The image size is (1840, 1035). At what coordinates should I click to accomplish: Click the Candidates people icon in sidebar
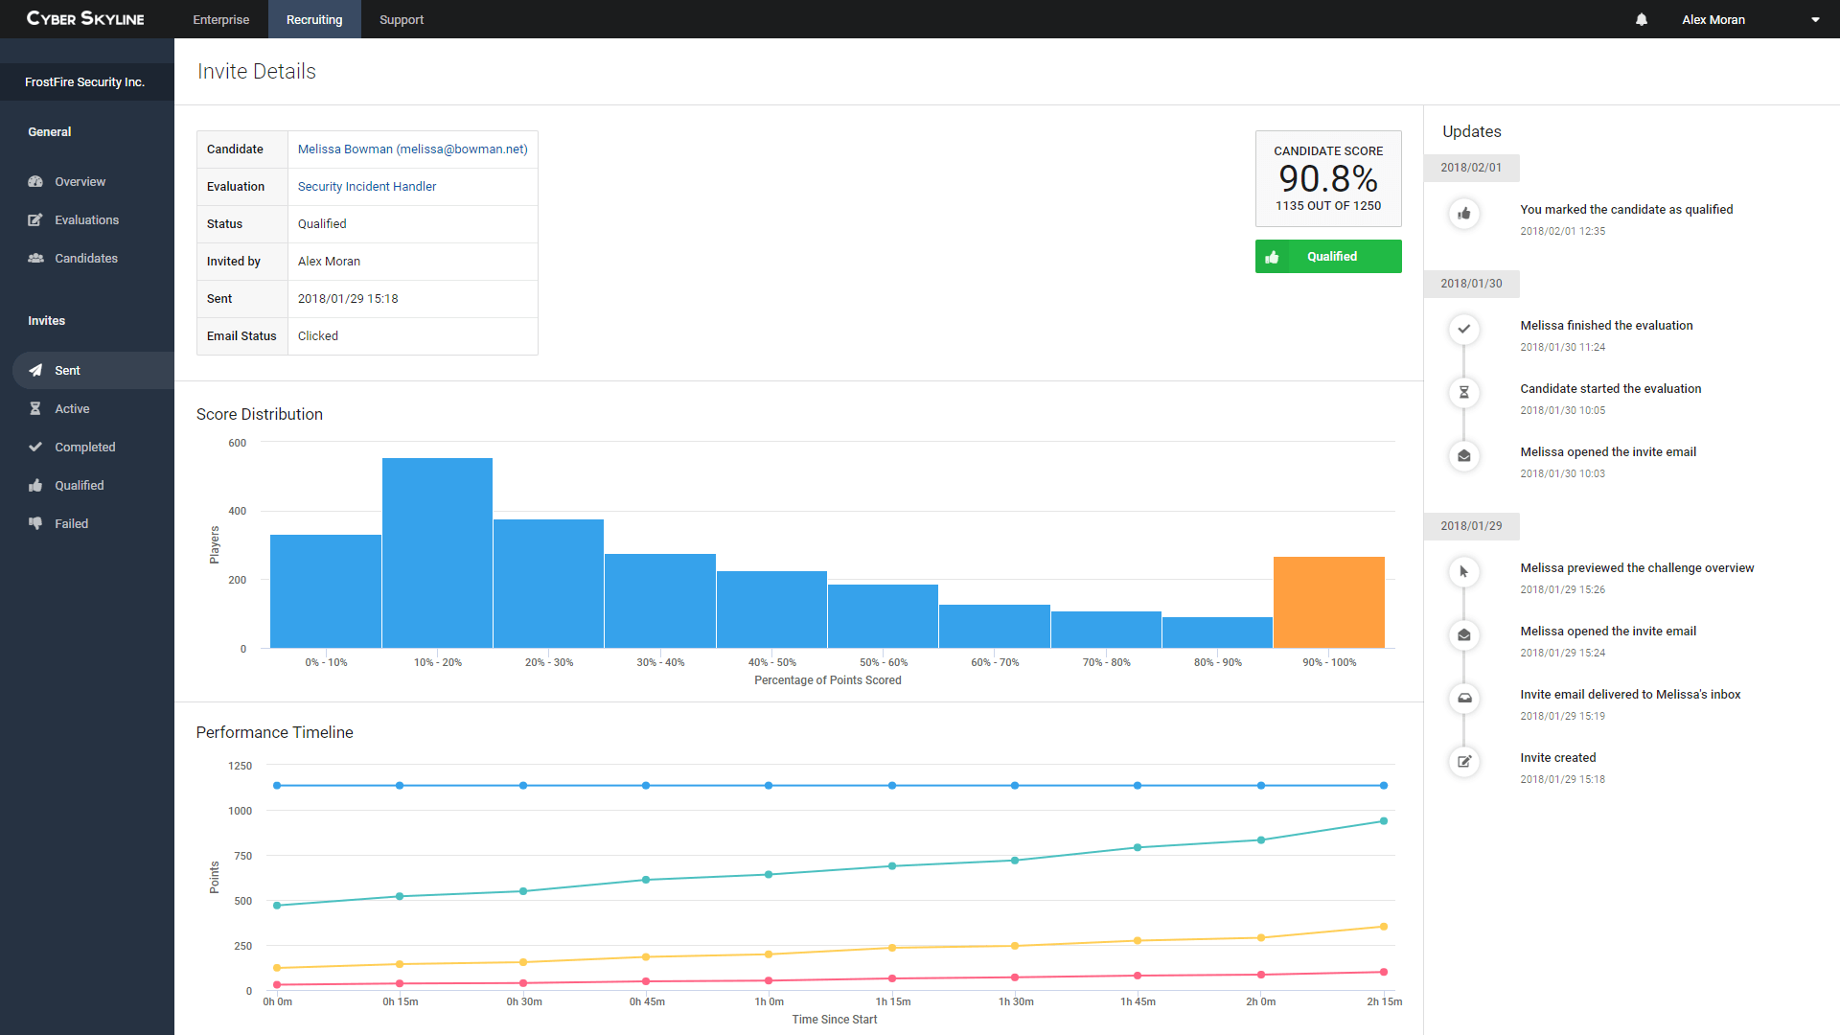click(35, 258)
